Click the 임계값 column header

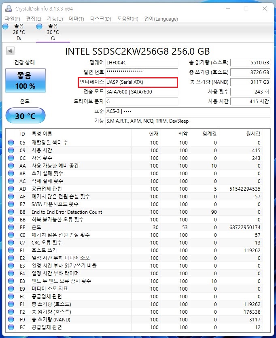205,134
